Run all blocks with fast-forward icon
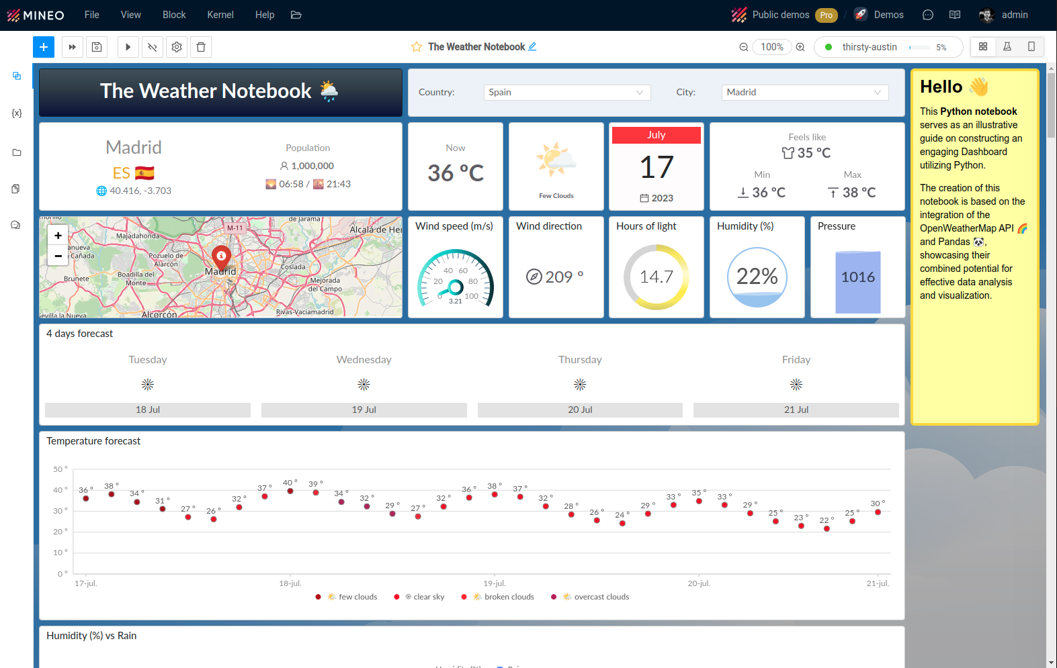The image size is (1057, 668). pos(73,47)
